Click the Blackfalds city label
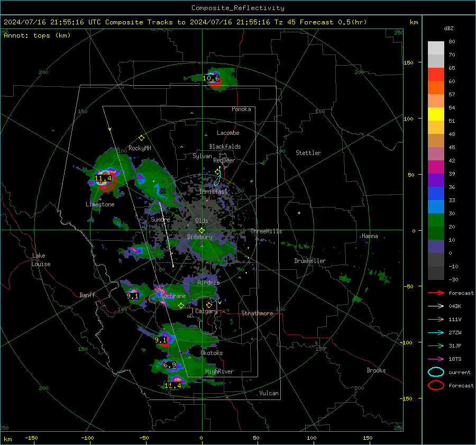 coord(225,147)
